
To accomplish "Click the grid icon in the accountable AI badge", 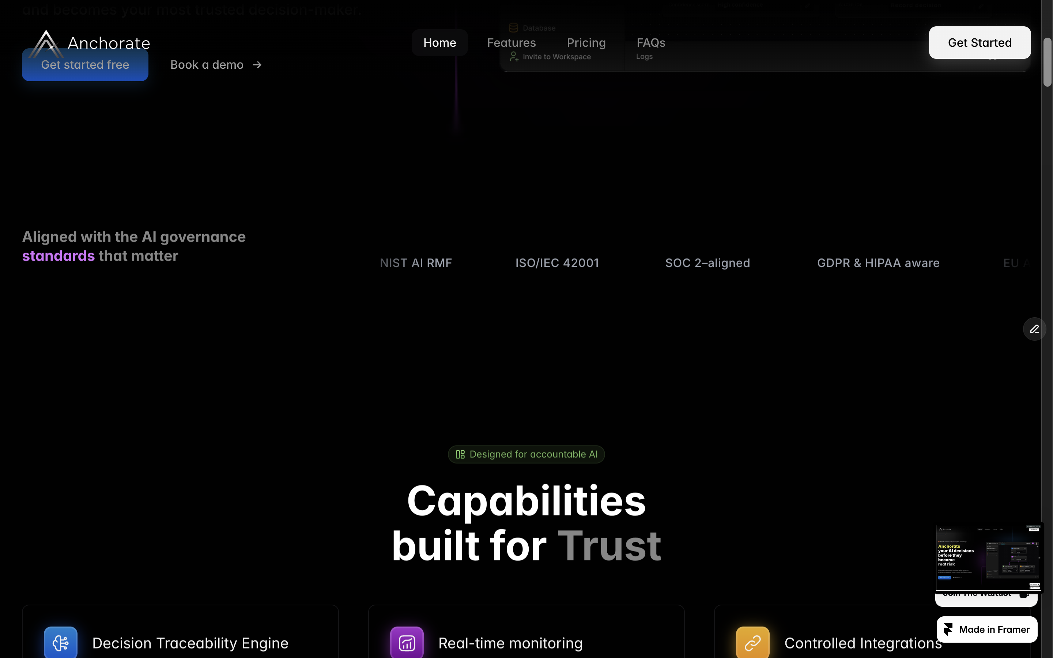I will [460, 454].
